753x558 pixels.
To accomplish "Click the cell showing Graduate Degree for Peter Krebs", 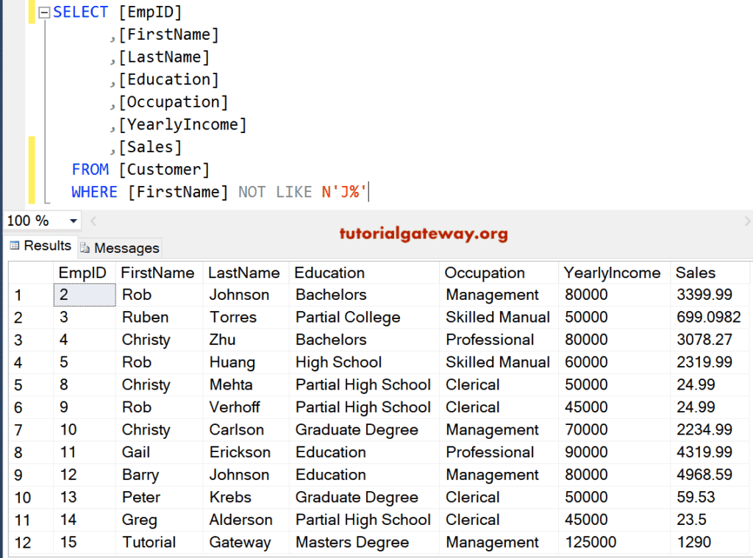I will (357, 497).
